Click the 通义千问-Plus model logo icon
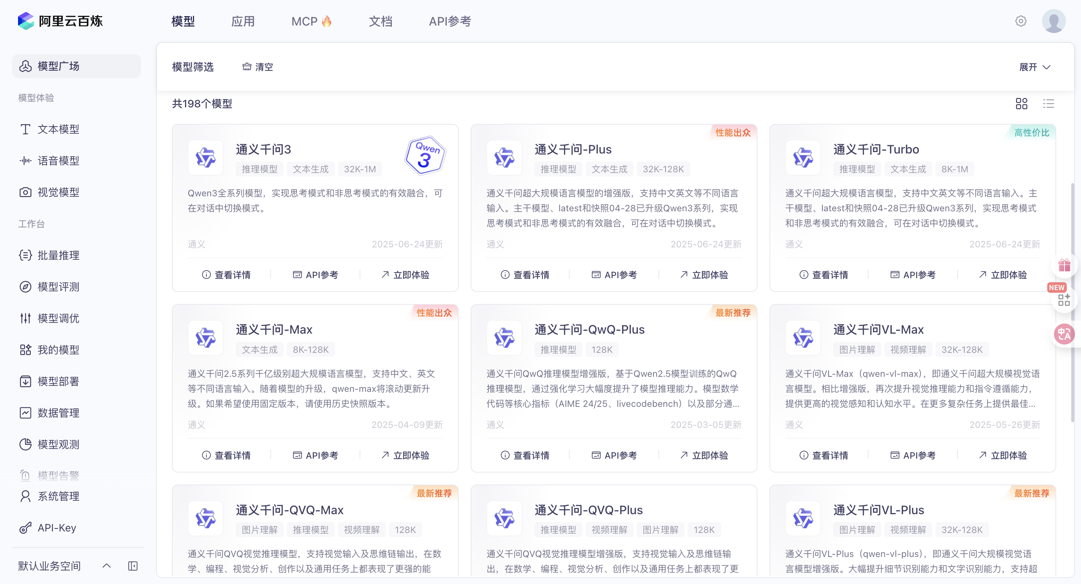This screenshot has height=584, width=1081. point(504,158)
